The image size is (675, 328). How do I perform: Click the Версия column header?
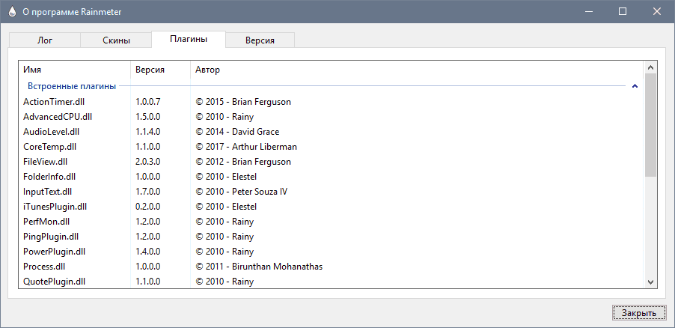161,70
